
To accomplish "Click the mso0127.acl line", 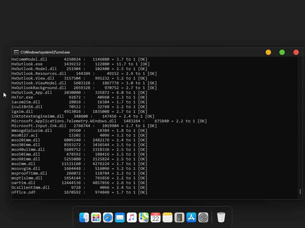I will coord(79,135).
